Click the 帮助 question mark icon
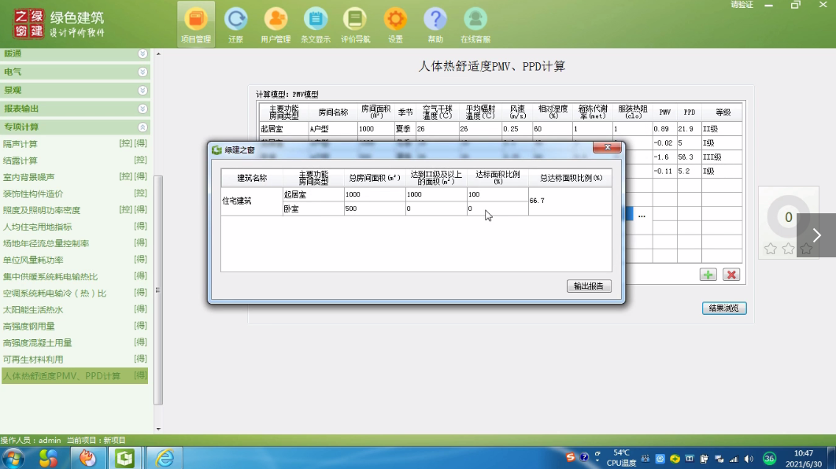The height and width of the screenshot is (469, 836). click(435, 24)
